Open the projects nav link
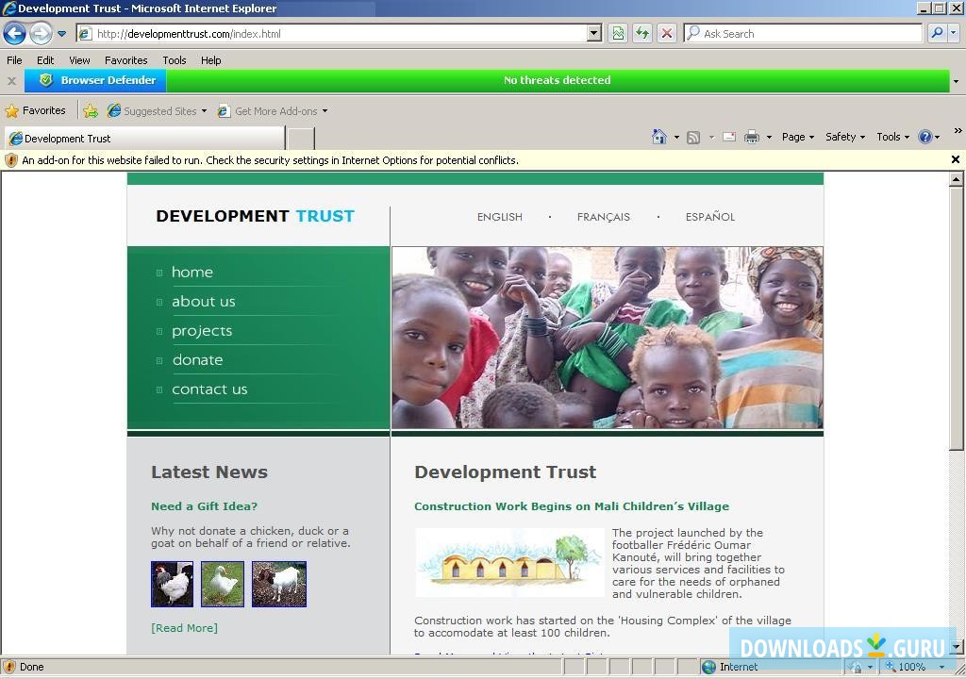 coord(202,331)
